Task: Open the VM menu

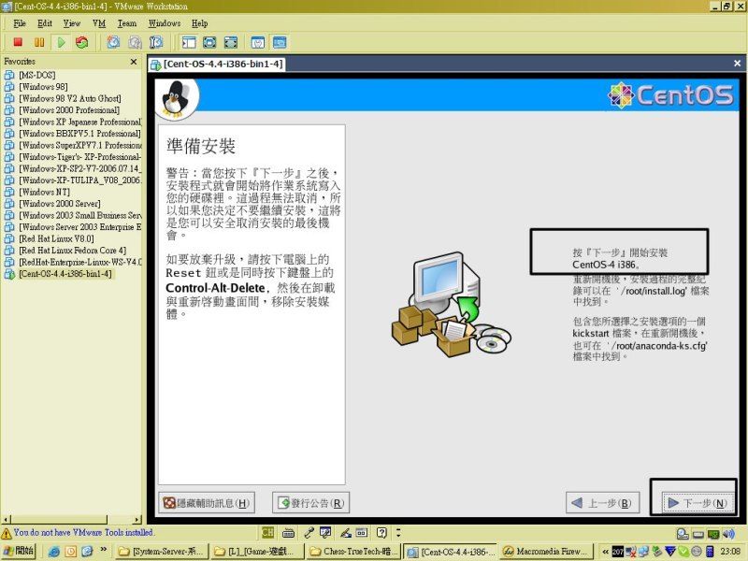Action: pyautogui.click(x=99, y=23)
